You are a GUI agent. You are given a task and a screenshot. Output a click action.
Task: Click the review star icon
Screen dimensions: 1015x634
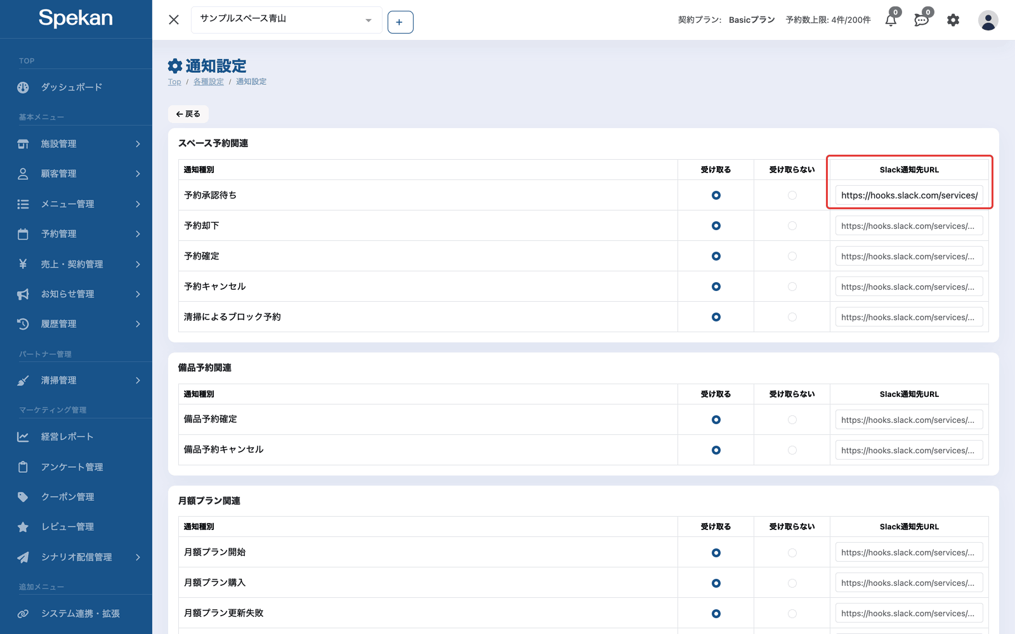[x=23, y=527]
